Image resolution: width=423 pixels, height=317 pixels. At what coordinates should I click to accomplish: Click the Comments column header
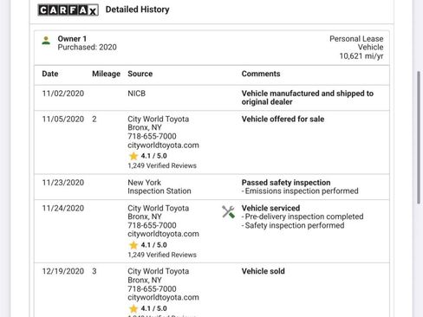point(261,74)
